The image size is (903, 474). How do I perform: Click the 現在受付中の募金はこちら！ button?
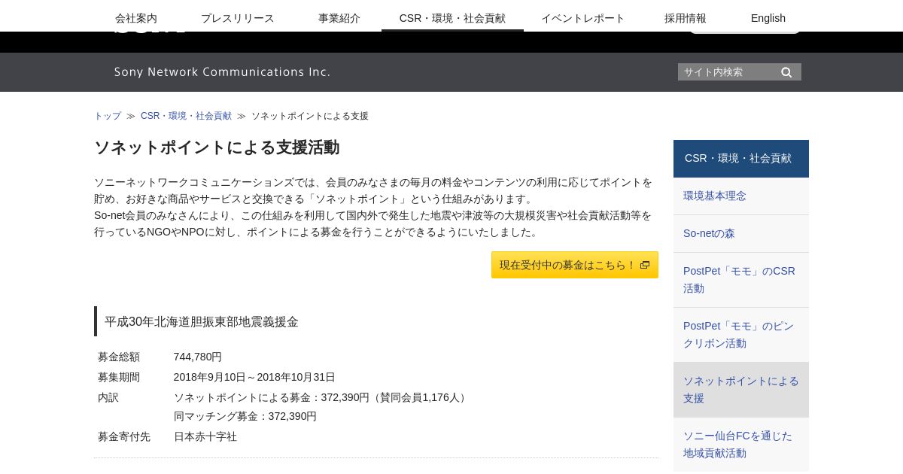[x=575, y=265]
